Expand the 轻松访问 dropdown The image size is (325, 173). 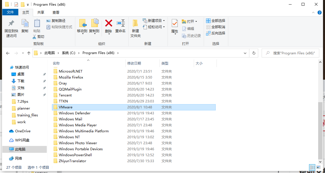[164, 27]
